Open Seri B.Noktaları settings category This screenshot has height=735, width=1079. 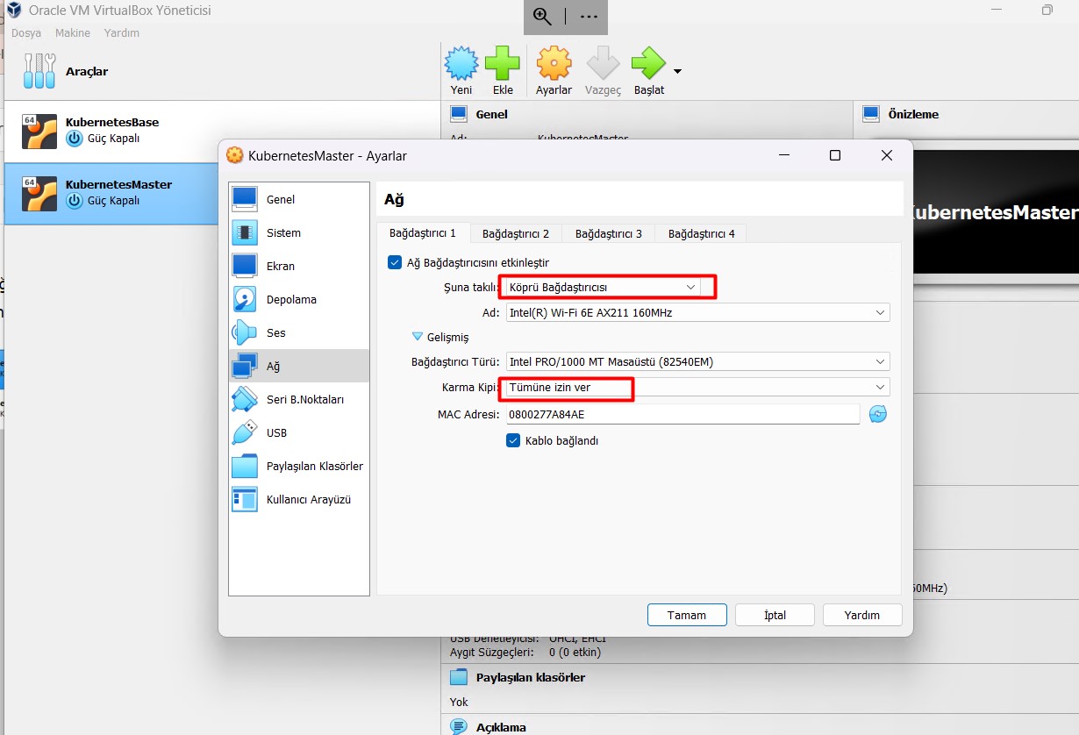click(299, 399)
